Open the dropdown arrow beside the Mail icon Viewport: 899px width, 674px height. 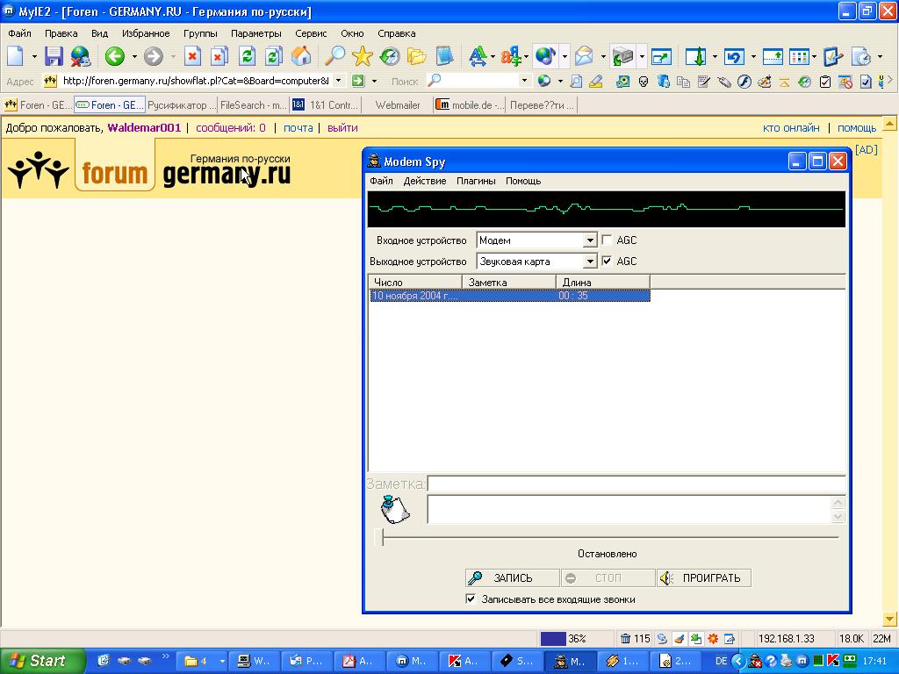[602, 56]
